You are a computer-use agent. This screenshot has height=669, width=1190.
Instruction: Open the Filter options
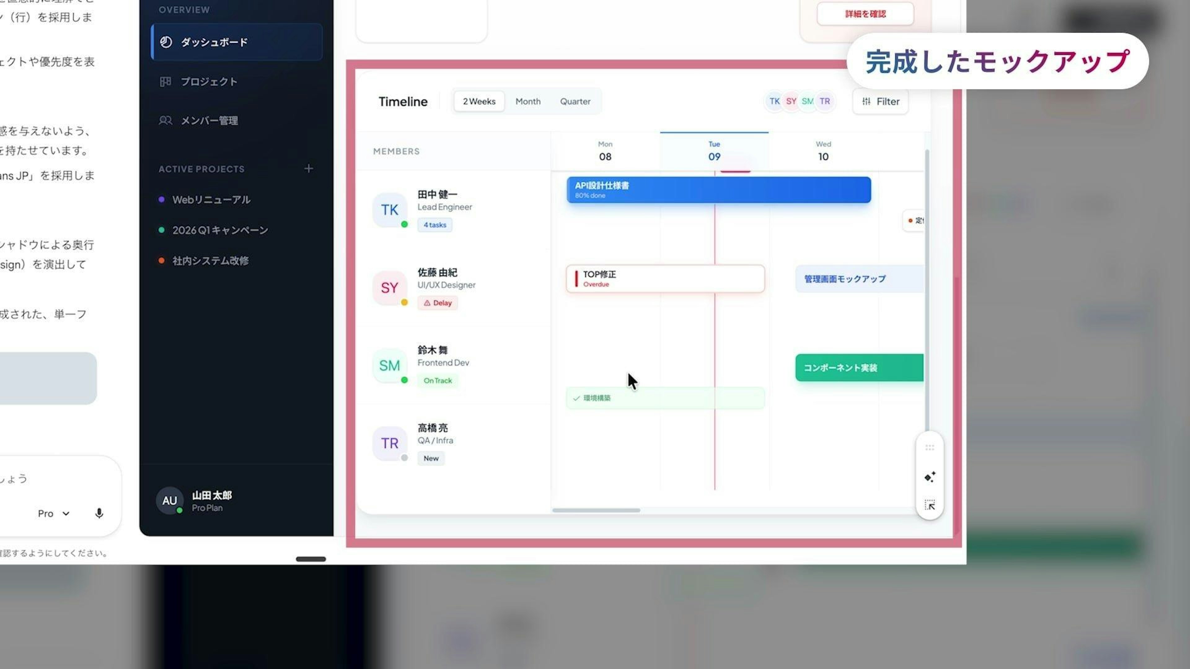880,101
